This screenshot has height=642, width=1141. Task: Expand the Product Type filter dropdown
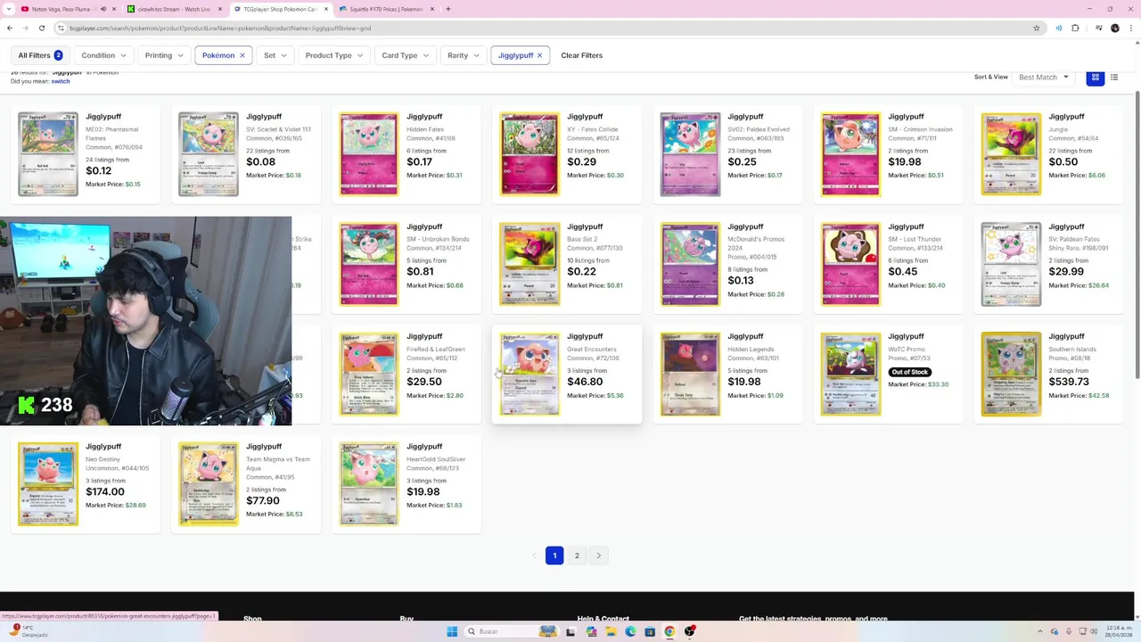click(x=334, y=55)
